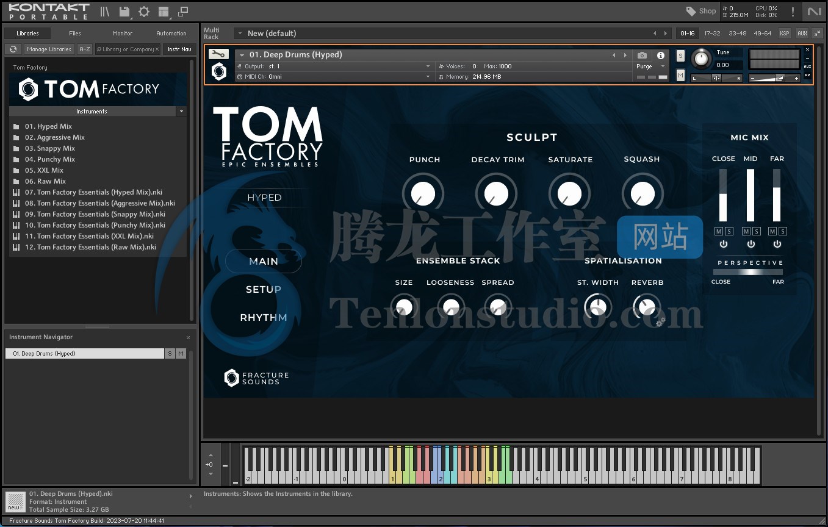Switch to the Files tab
This screenshot has width=828, height=527.
(x=75, y=34)
